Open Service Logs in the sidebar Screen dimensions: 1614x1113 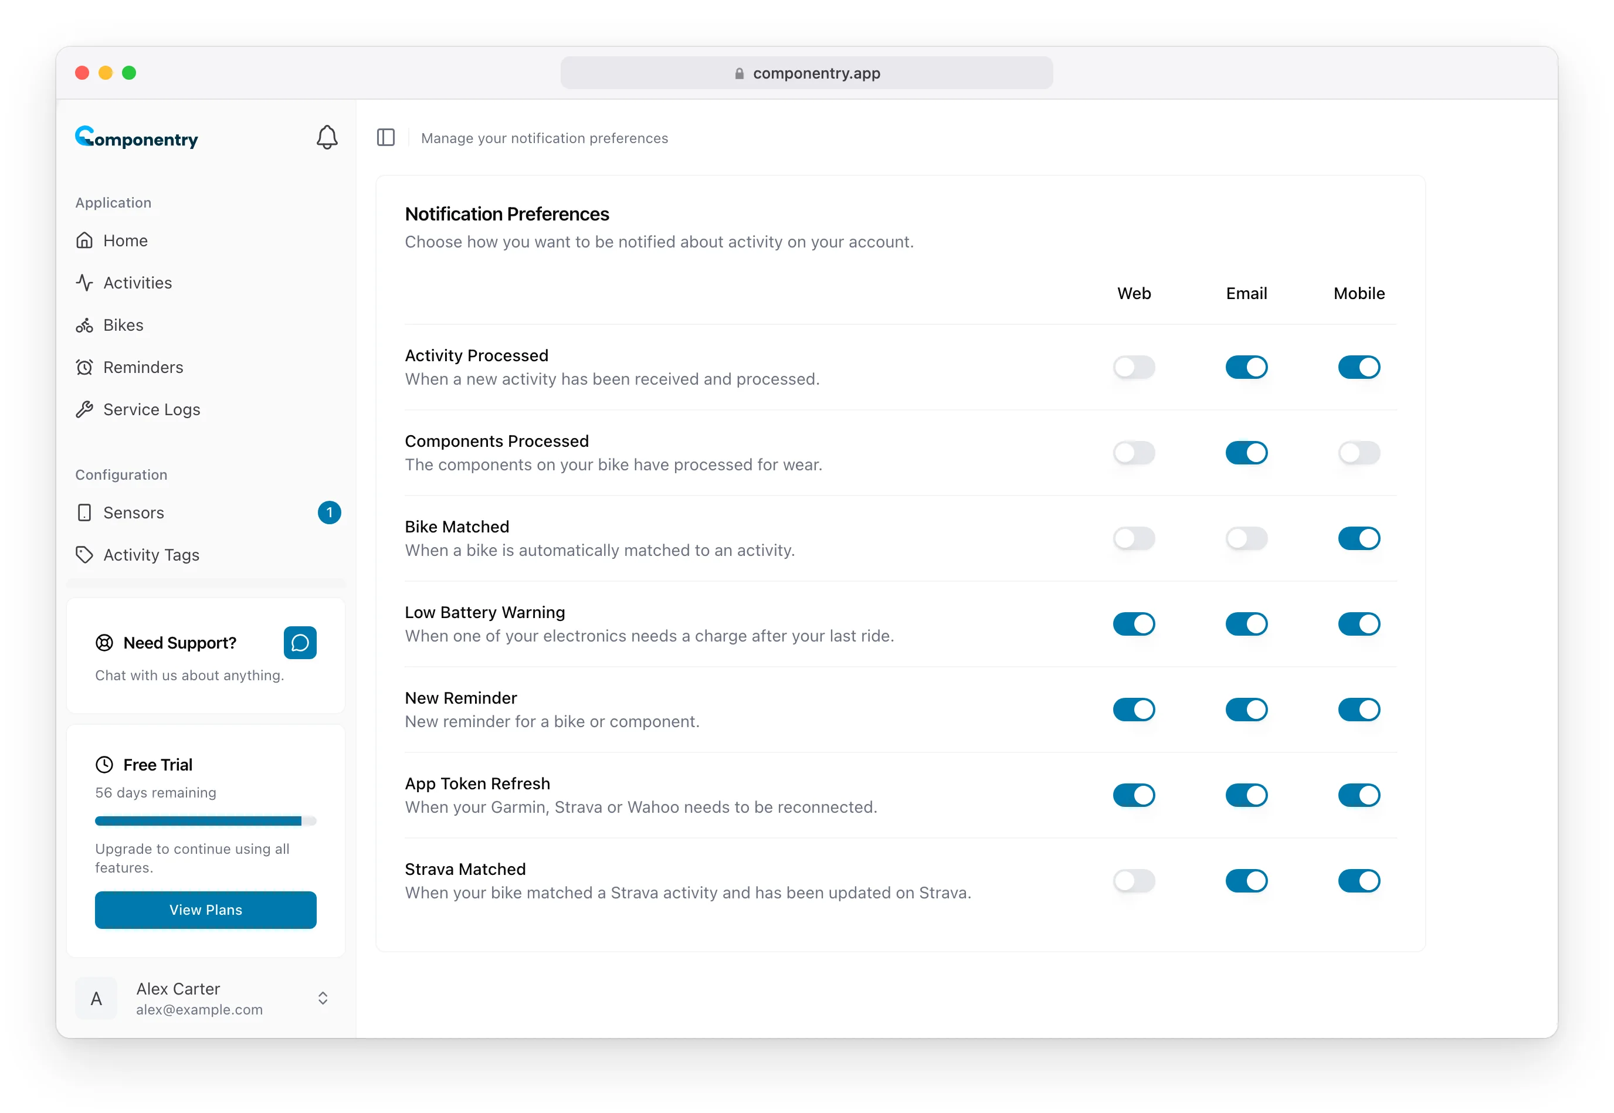click(x=206, y=410)
